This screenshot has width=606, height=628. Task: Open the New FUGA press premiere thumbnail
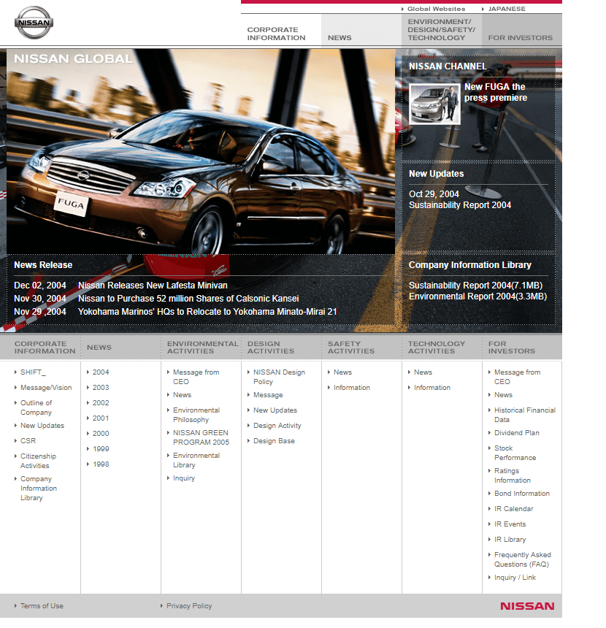[434, 104]
